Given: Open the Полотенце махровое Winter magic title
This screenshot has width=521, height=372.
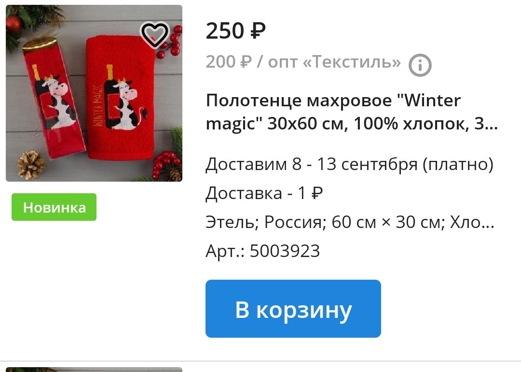Looking at the screenshot, I should coord(352,112).
